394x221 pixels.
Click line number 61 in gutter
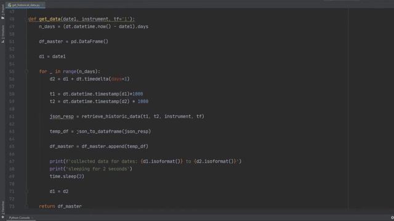[x=12, y=117]
